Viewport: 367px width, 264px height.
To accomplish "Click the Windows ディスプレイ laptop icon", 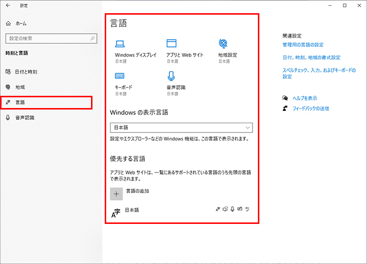I will [120, 44].
